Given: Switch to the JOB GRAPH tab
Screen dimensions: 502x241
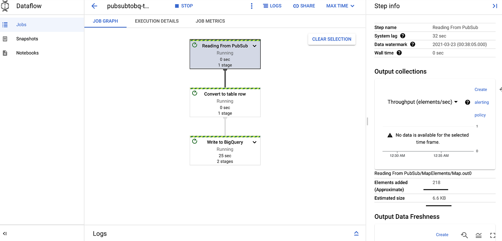Looking at the screenshot, I should click(105, 21).
